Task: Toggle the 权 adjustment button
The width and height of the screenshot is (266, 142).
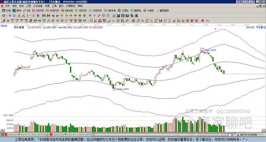Action: click(34, 16)
